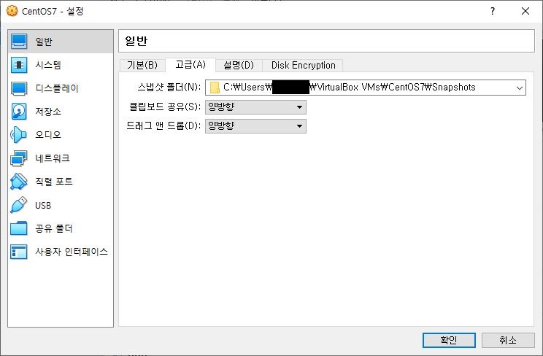
Task: Go to 디스플레이 settings category
Action: click(61, 88)
